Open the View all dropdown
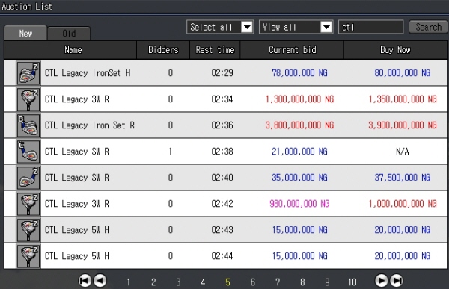449x289 pixels. pyautogui.click(x=296, y=27)
